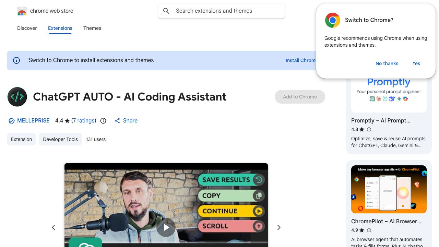The height and width of the screenshot is (247, 439).
Task: Click the Share icon
Action: coord(117,121)
